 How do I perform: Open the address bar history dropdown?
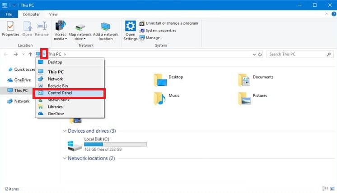point(254,54)
